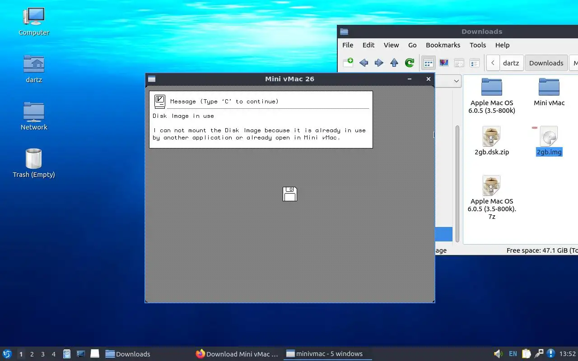Open the Help menu
This screenshot has width=578, height=361.
pyautogui.click(x=502, y=45)
